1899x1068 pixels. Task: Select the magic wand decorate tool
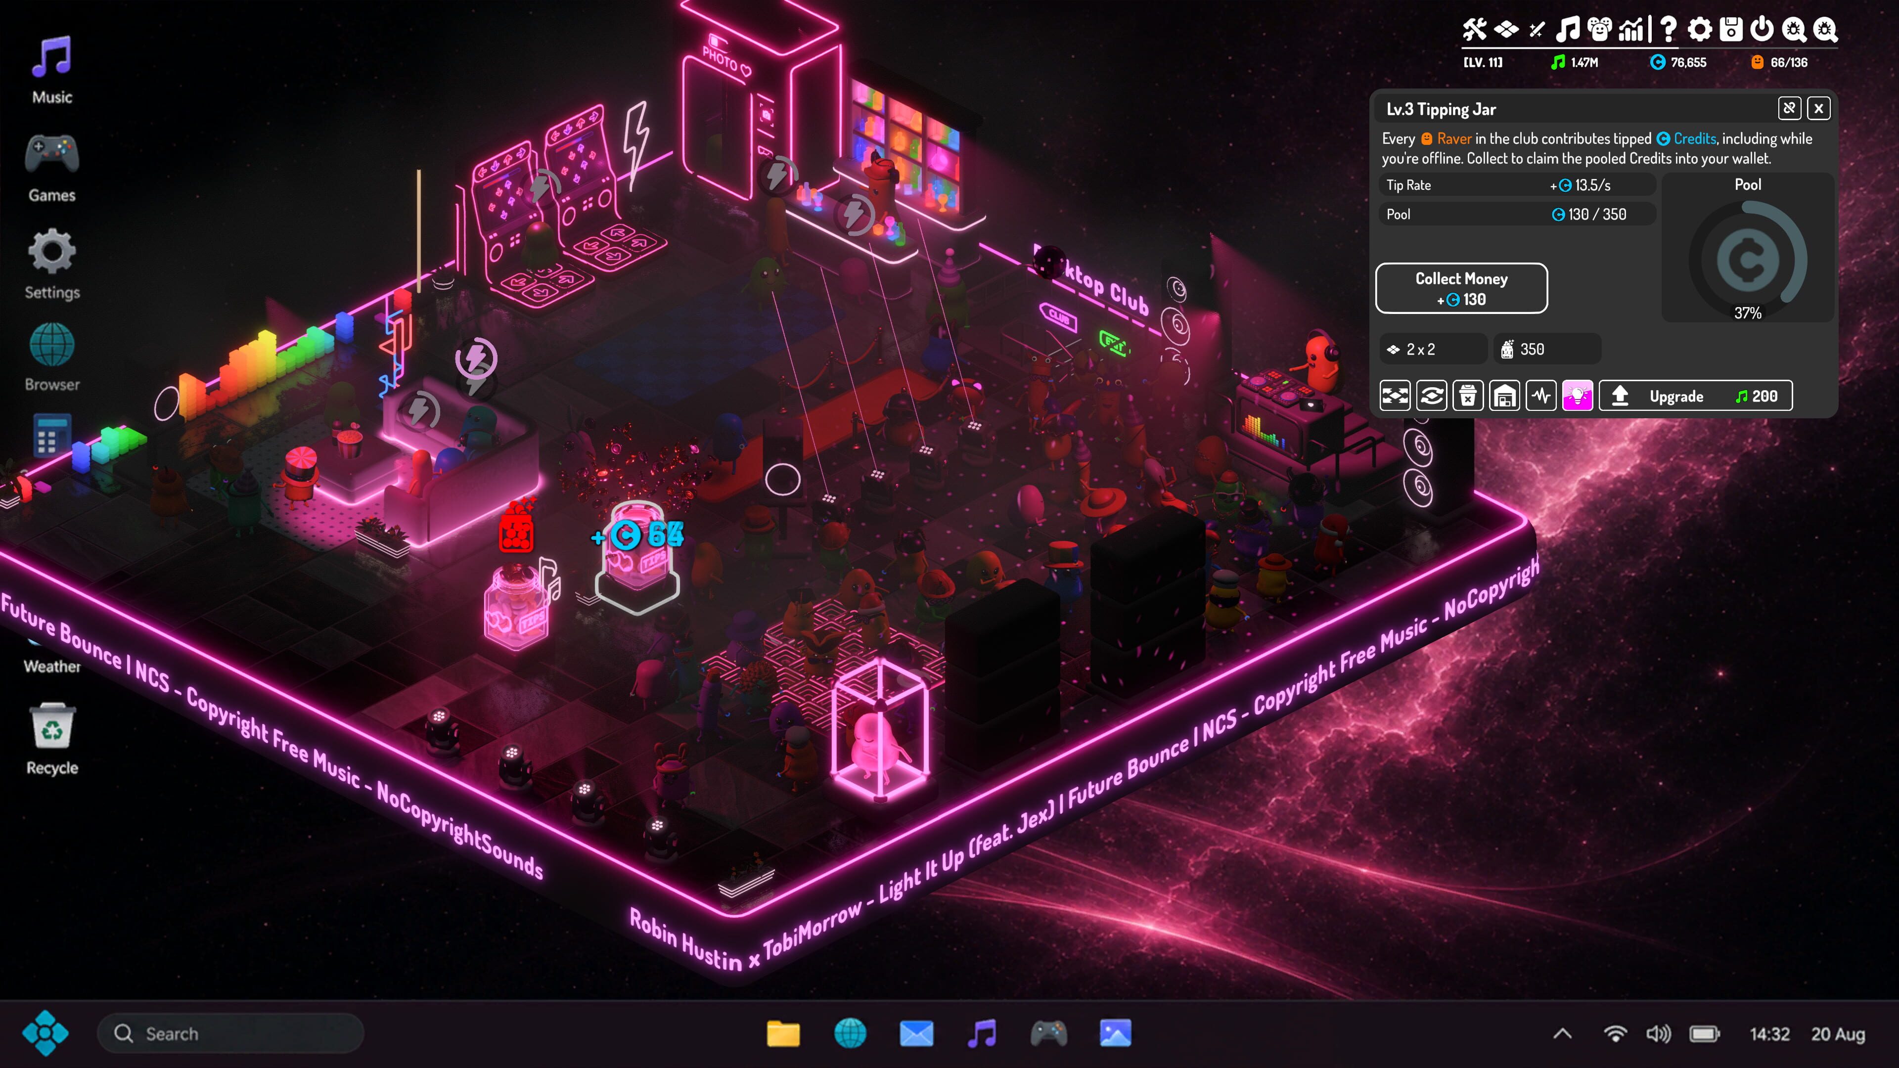(x=1537, y=30)
